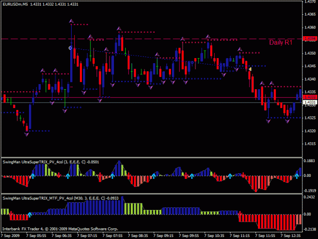318x239 pixels.
Task: Click the 1.4345 price axis label
Action: pyautogui.click(x=310, y=66)
